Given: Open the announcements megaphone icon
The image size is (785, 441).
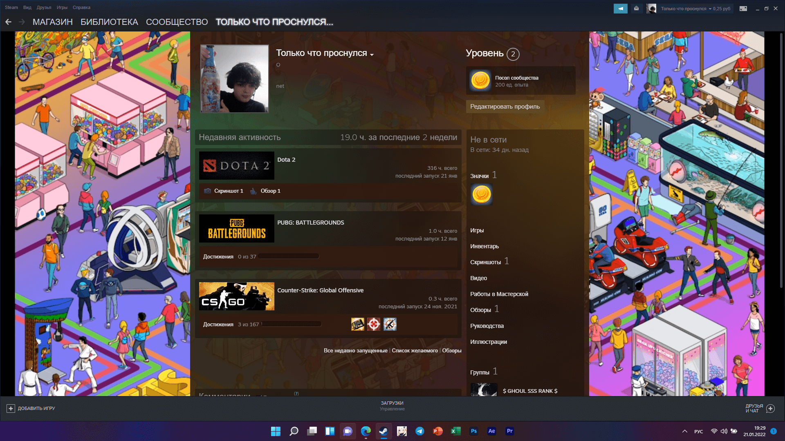Looking at the screenshot, I should (x=620, y=9).
